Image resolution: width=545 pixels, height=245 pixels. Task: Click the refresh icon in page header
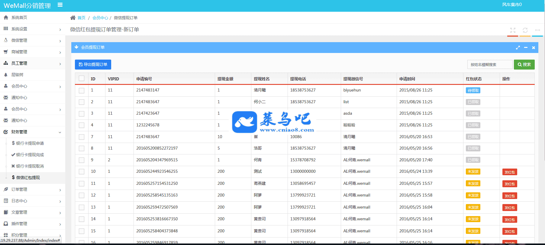[x=525, y=30]
